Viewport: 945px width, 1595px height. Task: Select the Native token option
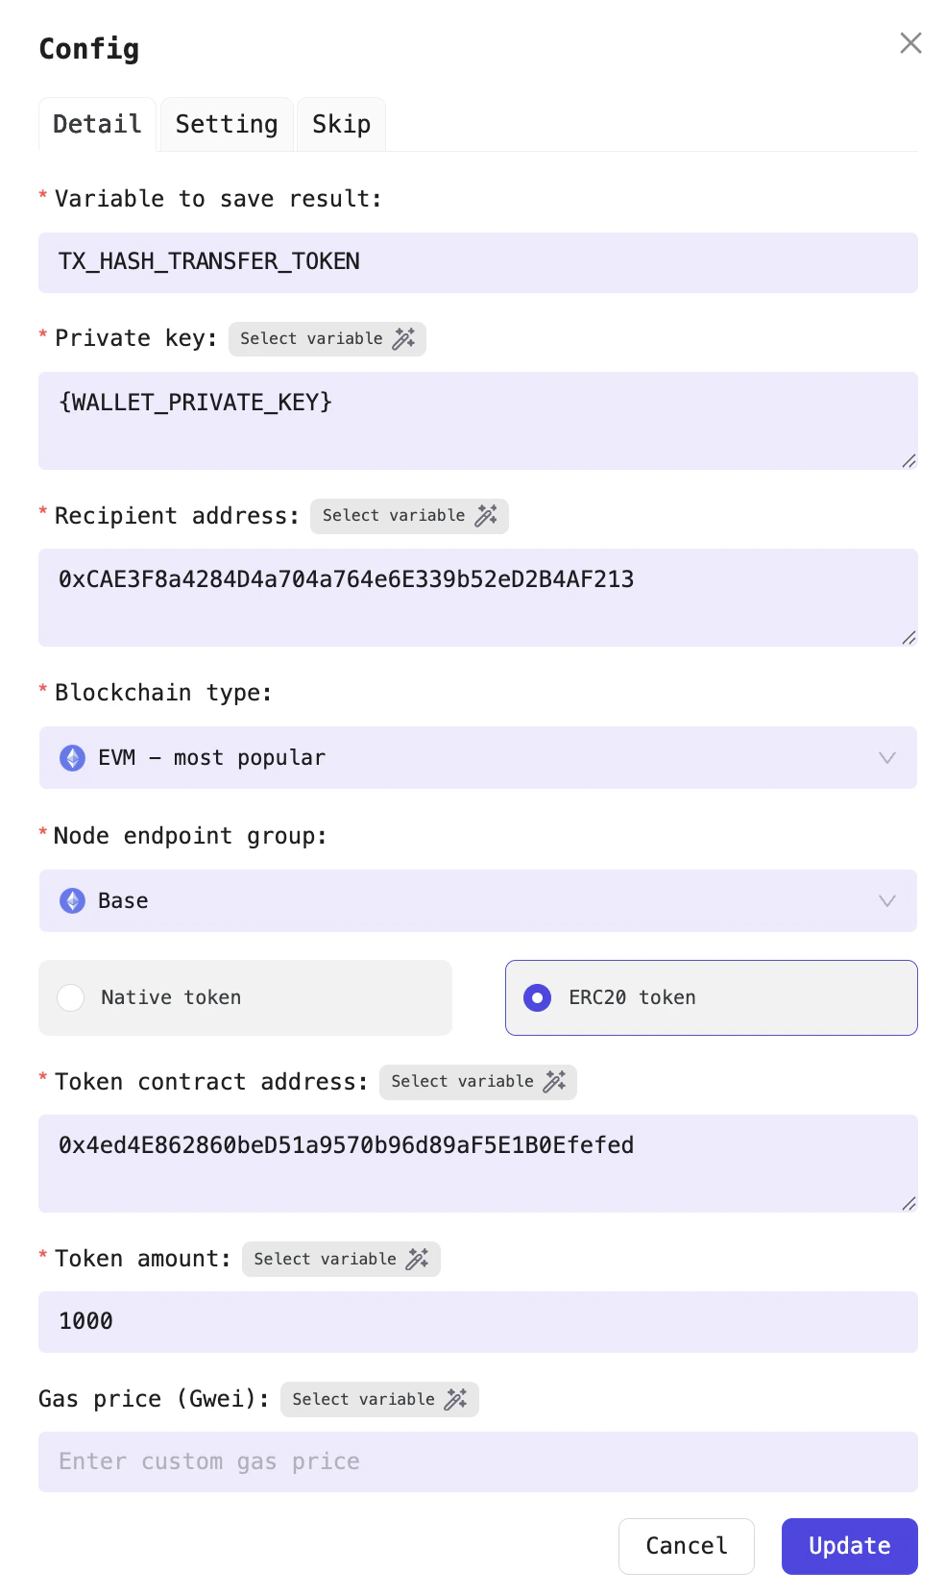pyautogui.click(x=245, y=997)
